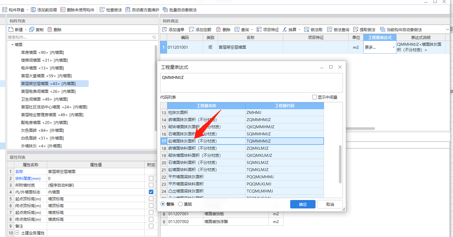Open 自动套方案维护 tool
The image size is (453, 237).
pos(142,10)
